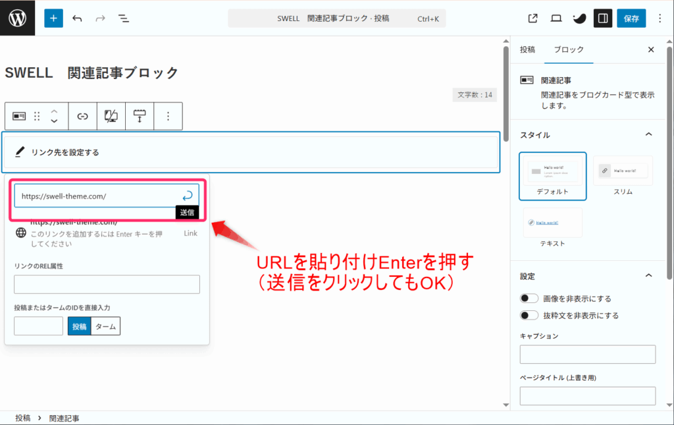Toggle the settings sidebar panel icon
Viewport: 674px width, 425px height.
tap(603, 18)
